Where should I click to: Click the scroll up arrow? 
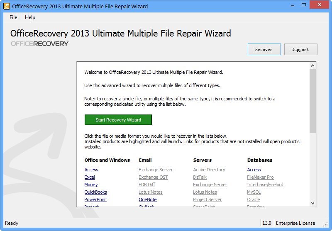click(312, 66)
